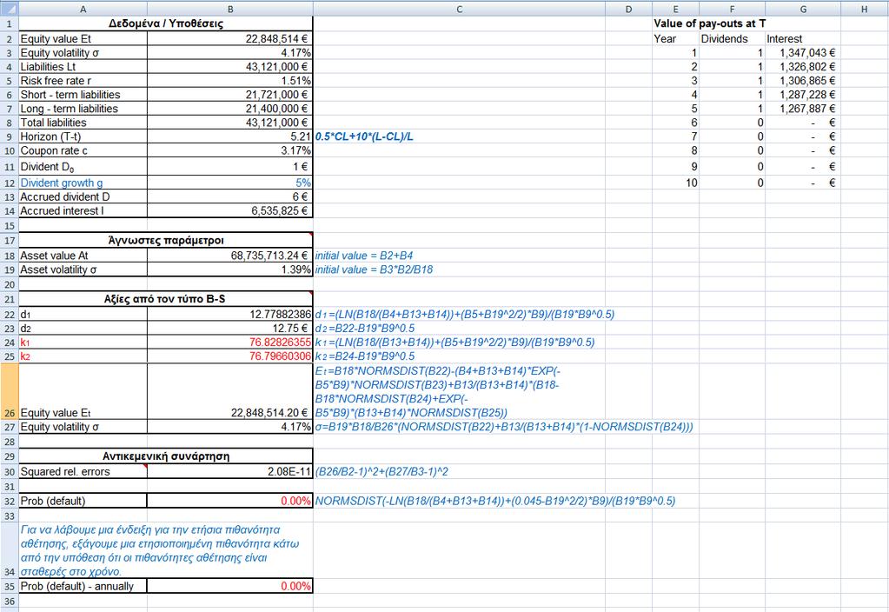Select row 18 via its row number
Screen dimensions: 889x612
(x=9, y=256)
